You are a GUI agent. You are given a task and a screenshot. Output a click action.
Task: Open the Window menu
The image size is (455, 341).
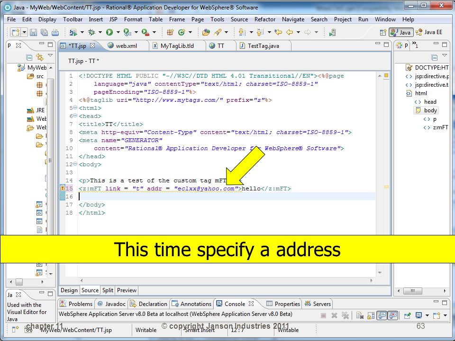[385, 19]
